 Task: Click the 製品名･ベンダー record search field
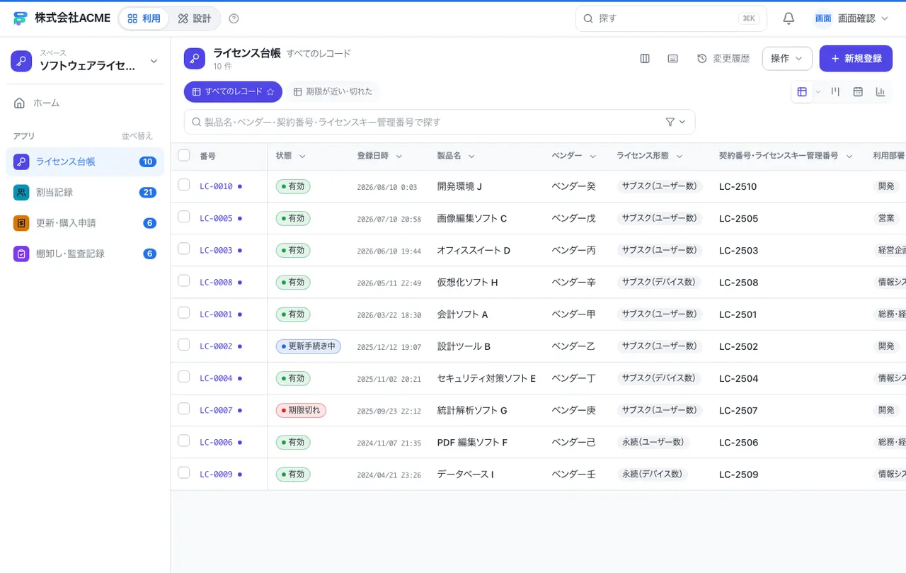439,122
